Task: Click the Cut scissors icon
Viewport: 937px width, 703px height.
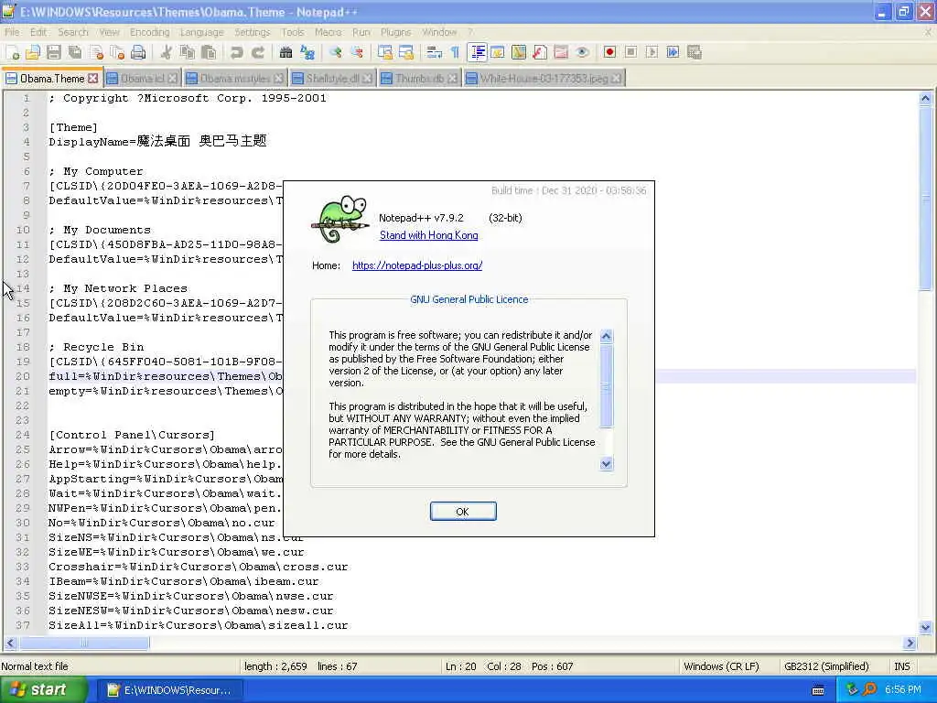Action: pos(167,52)
